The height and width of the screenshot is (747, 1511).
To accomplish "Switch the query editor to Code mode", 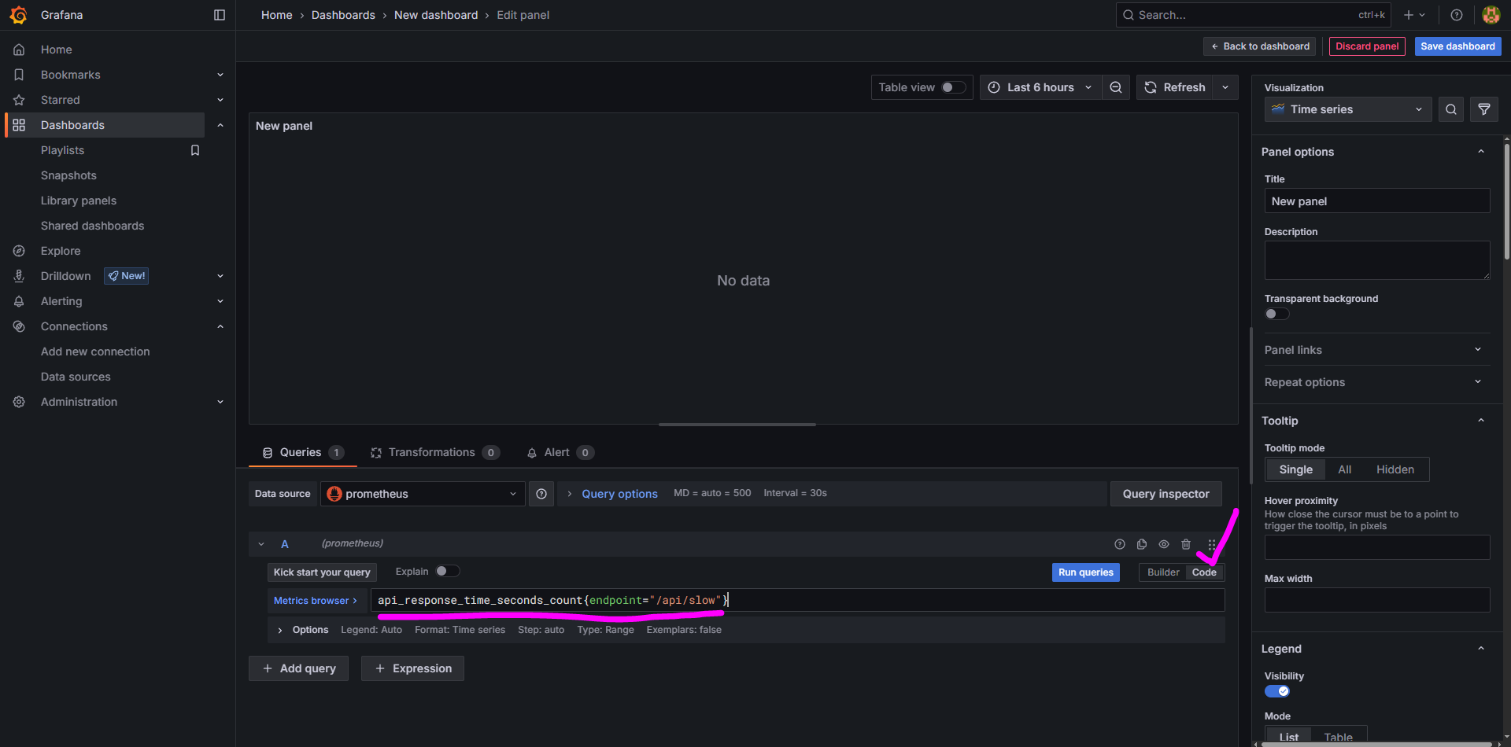I will tap(1204, 572).
